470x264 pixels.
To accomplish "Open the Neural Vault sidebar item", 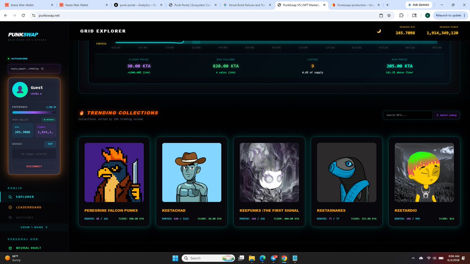I will click(x=28, y=248).
